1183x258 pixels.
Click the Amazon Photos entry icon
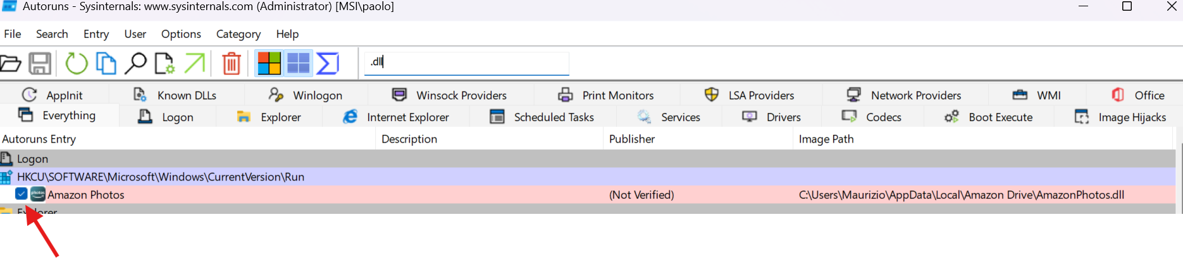[38, 194]
